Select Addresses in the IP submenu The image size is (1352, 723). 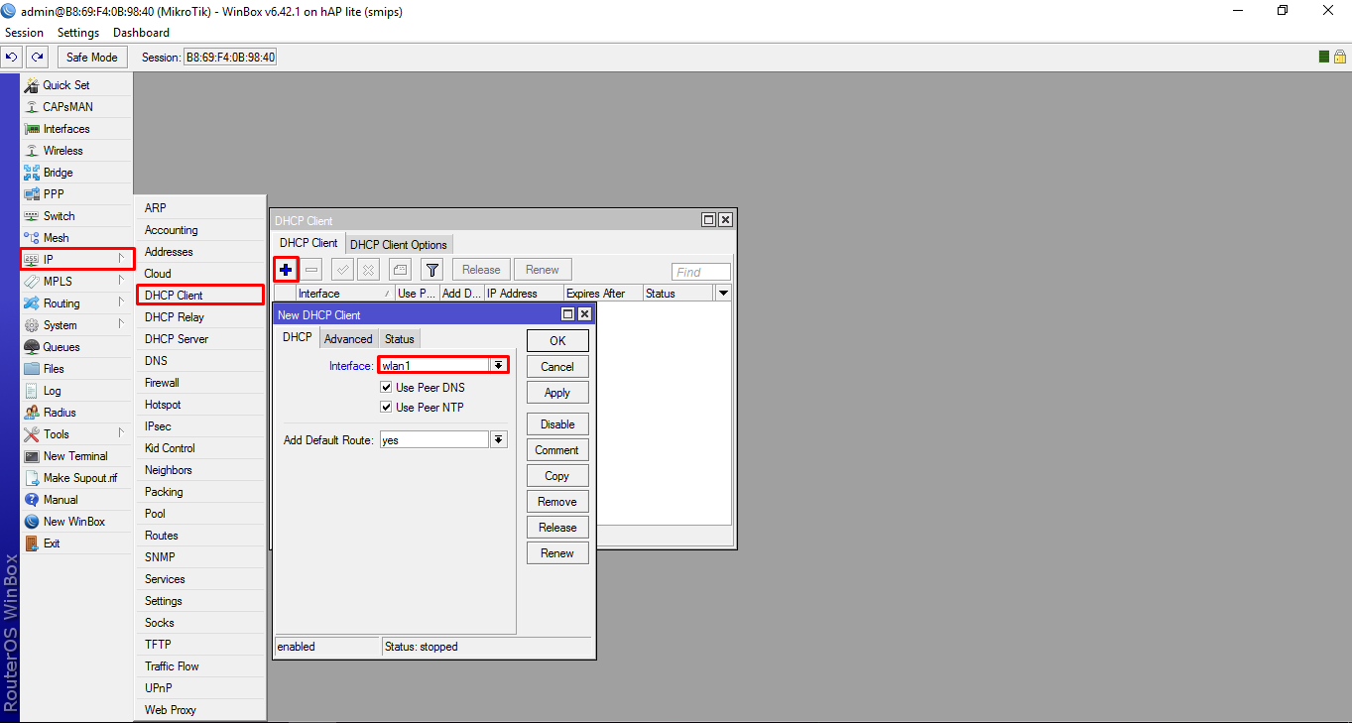pos(200,252)
